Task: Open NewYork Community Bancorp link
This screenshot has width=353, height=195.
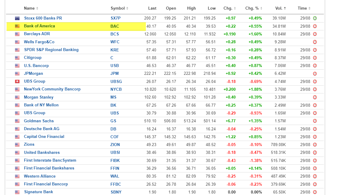Action: point(52,89)
